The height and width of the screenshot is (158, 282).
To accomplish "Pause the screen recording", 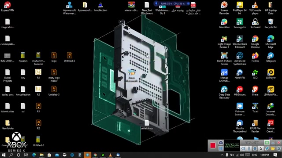I will coord(221,148).
